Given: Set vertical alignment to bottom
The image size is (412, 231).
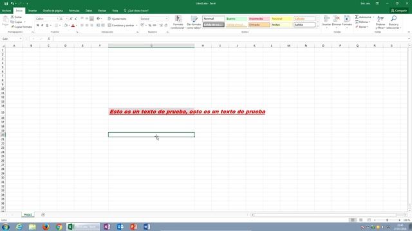Looking at the screenshot, I should (x=91, y=19).
